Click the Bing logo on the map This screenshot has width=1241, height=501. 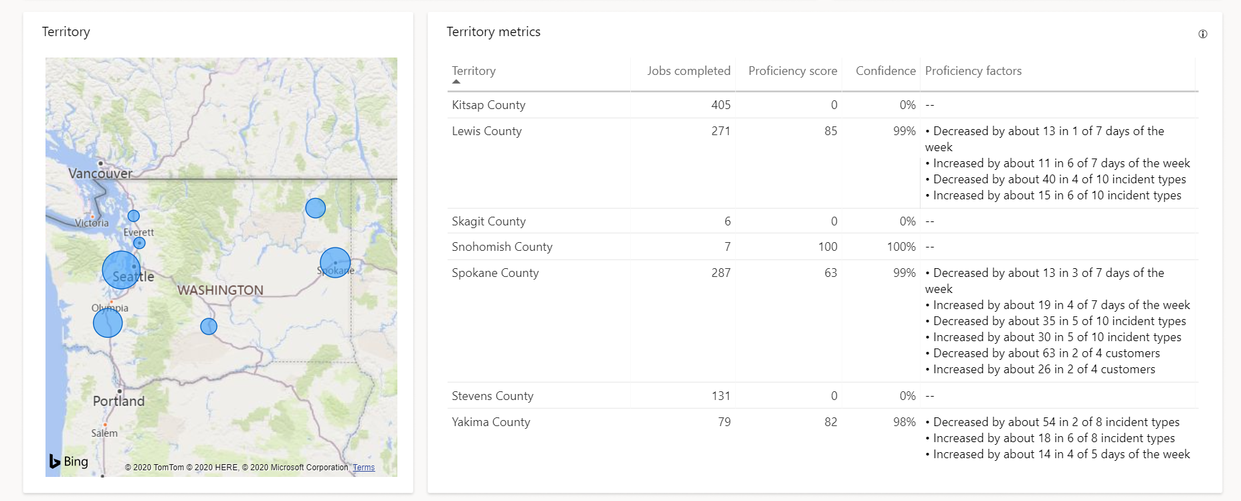(68, 462)
